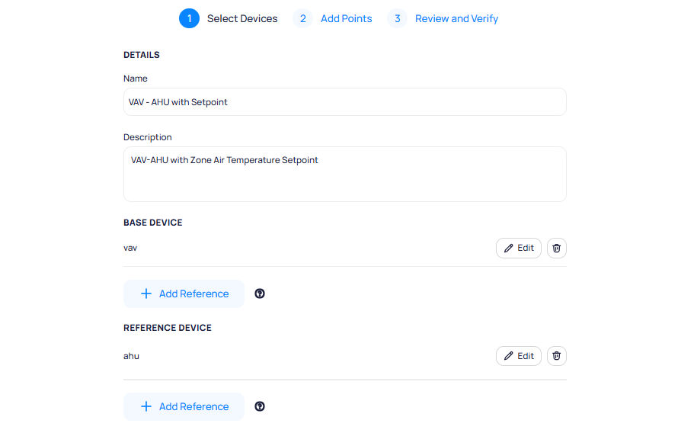
Task: Click plus icon below the vav base device
Action: (x=146, y=293)
